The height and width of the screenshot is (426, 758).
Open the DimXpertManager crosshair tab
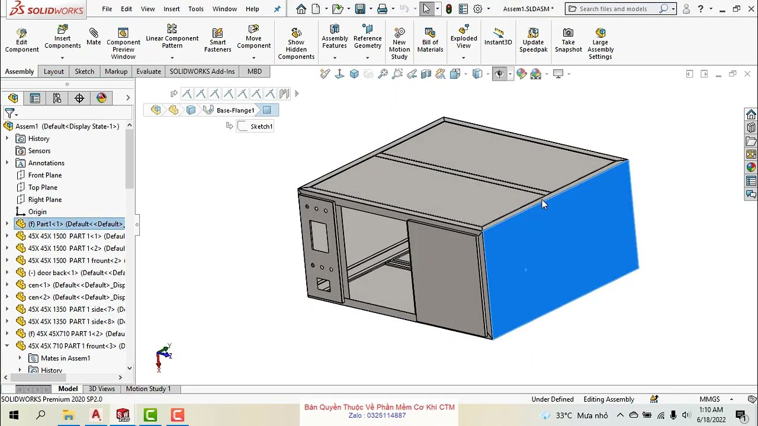(x=79, y=98)
